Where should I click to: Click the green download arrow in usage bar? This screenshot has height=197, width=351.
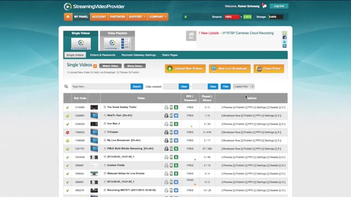point(185,17)
